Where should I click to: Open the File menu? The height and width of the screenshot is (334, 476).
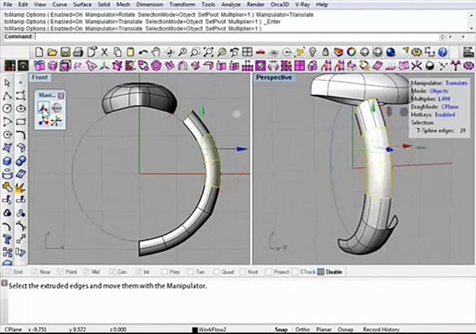pyautogui.click(x=7, y=5)
